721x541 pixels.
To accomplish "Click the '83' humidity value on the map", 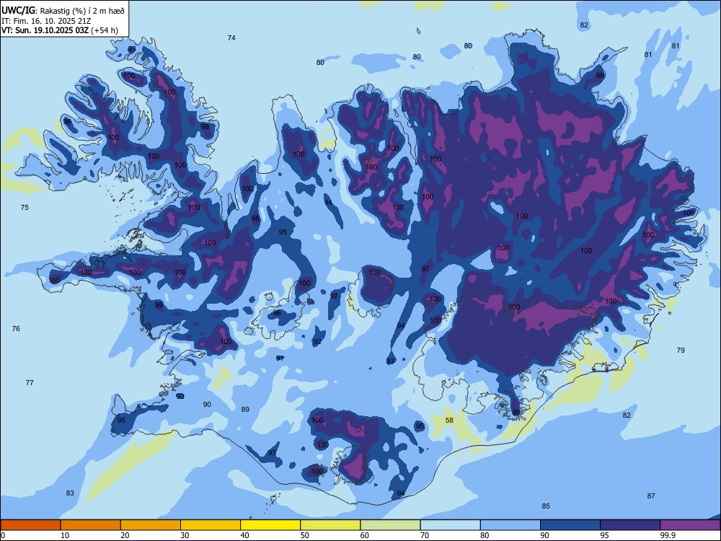I will point(70,493).
